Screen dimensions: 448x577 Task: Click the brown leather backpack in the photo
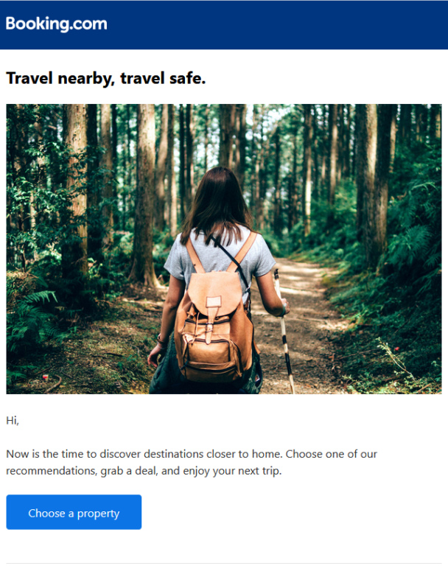(214, 327)
